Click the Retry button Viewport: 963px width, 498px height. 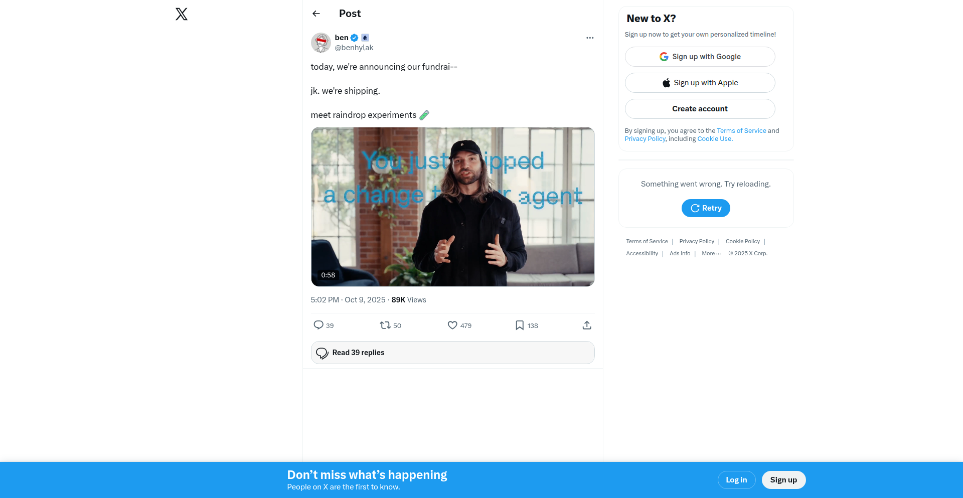click(706, 208)
